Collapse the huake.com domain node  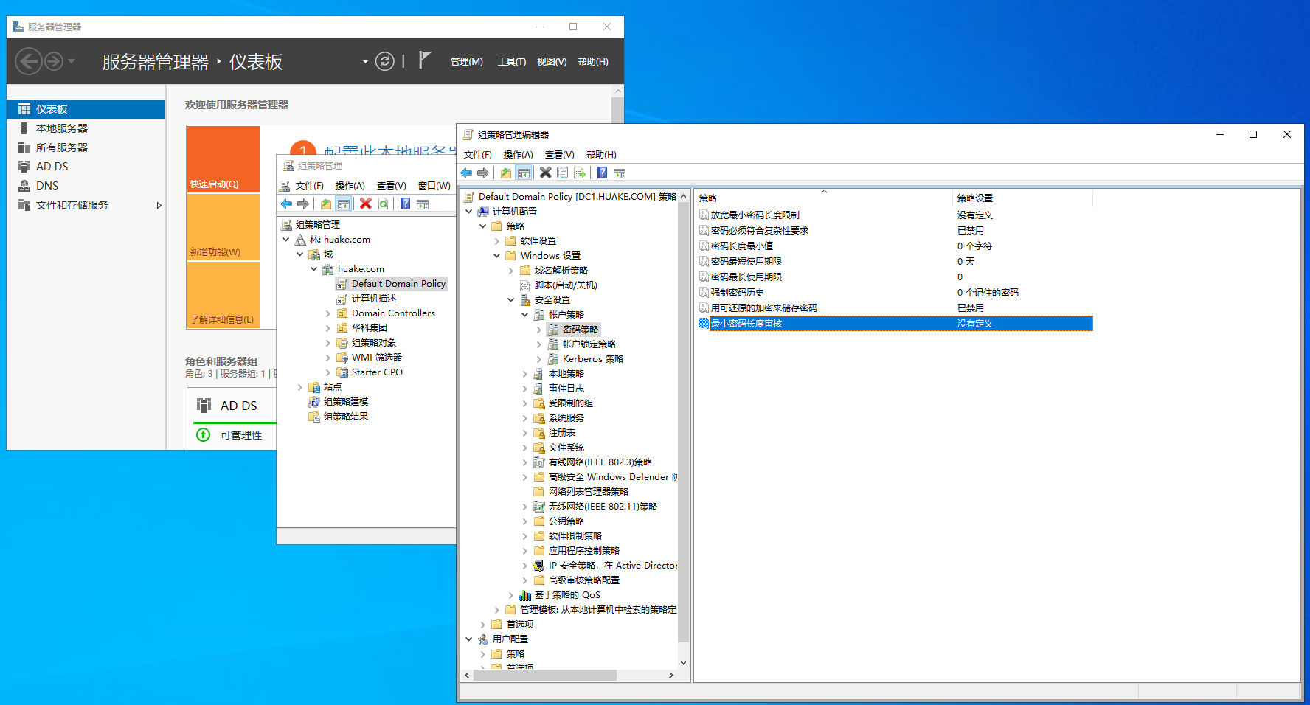point(314,269)
